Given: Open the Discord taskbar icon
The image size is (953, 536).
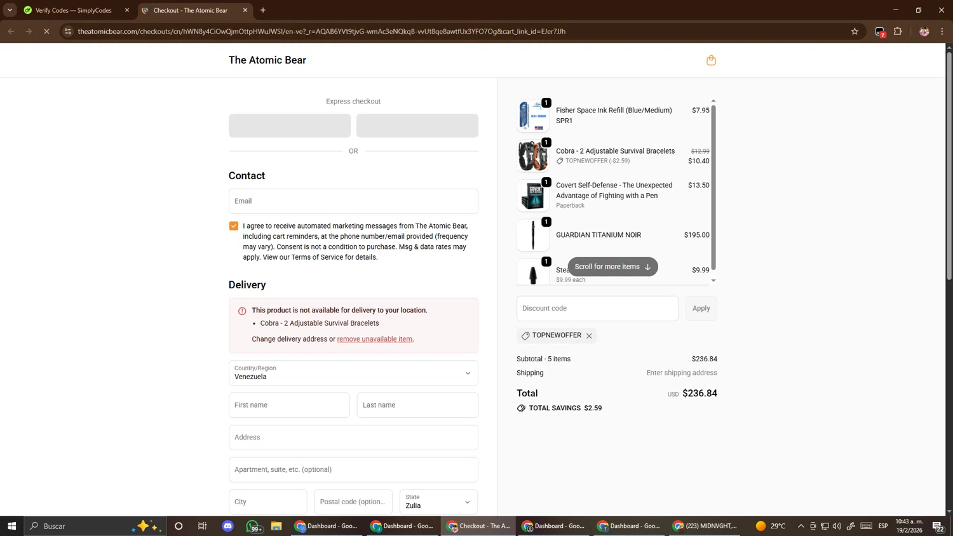Looking at the screenshot, I should tap(228, 526).
